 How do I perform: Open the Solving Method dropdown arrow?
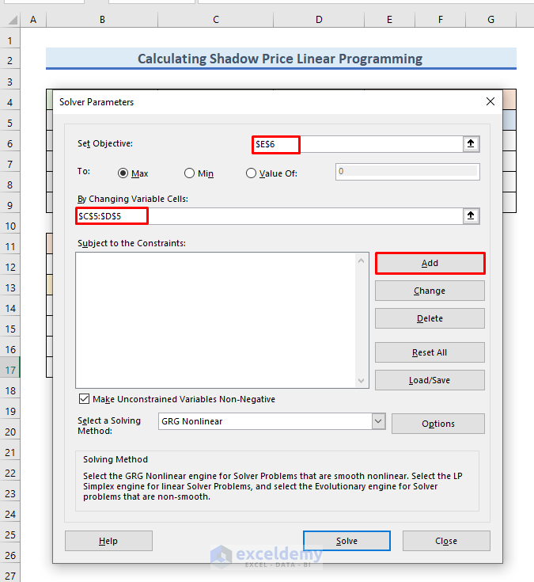coord(378,421)
